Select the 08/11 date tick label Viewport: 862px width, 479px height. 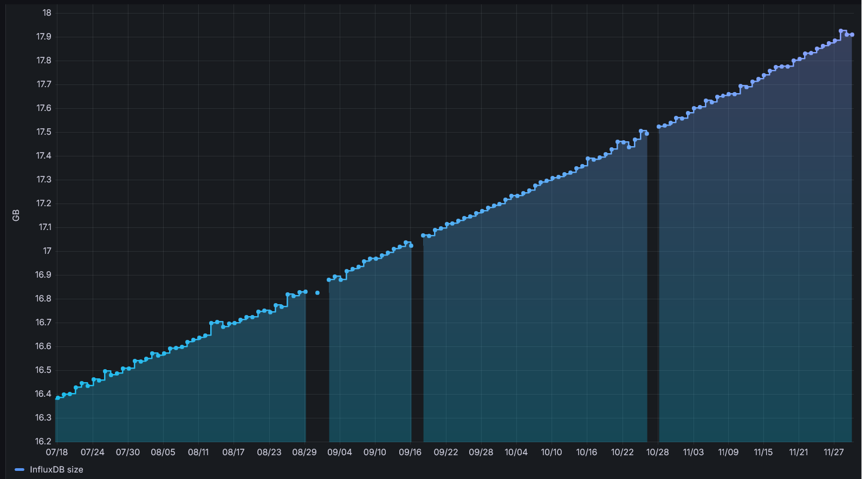198,452
